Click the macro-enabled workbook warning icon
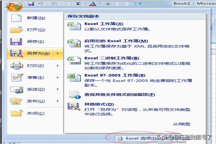216x144 pixels. click(x=74, y=44)
